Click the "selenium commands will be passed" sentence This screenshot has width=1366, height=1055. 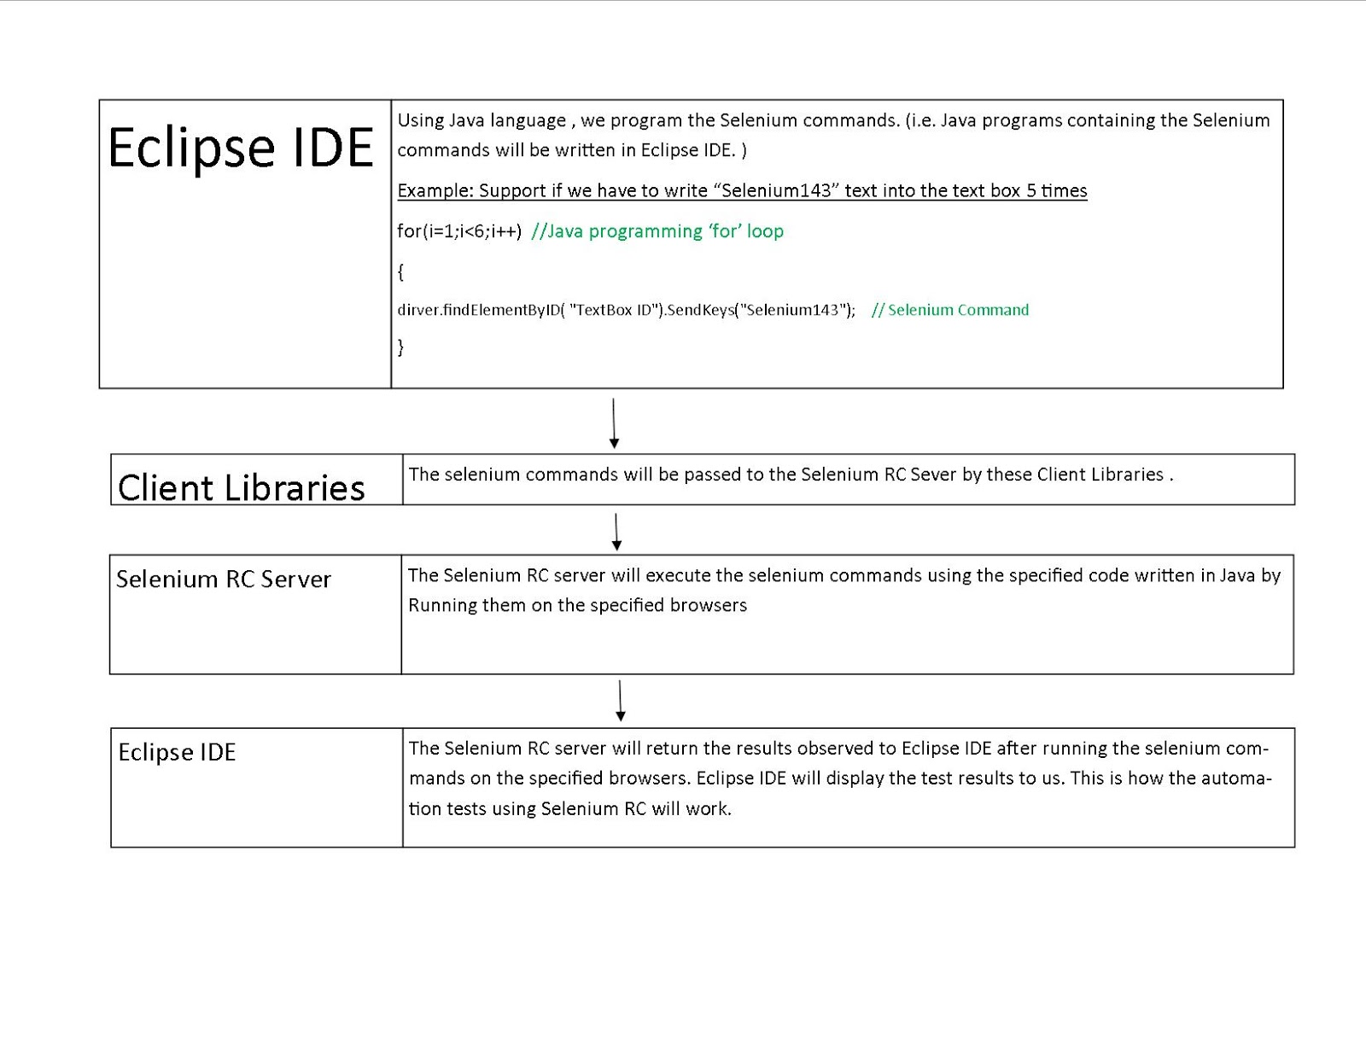[791, 475]
